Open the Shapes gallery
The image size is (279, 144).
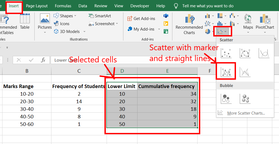tap(65, 16)
